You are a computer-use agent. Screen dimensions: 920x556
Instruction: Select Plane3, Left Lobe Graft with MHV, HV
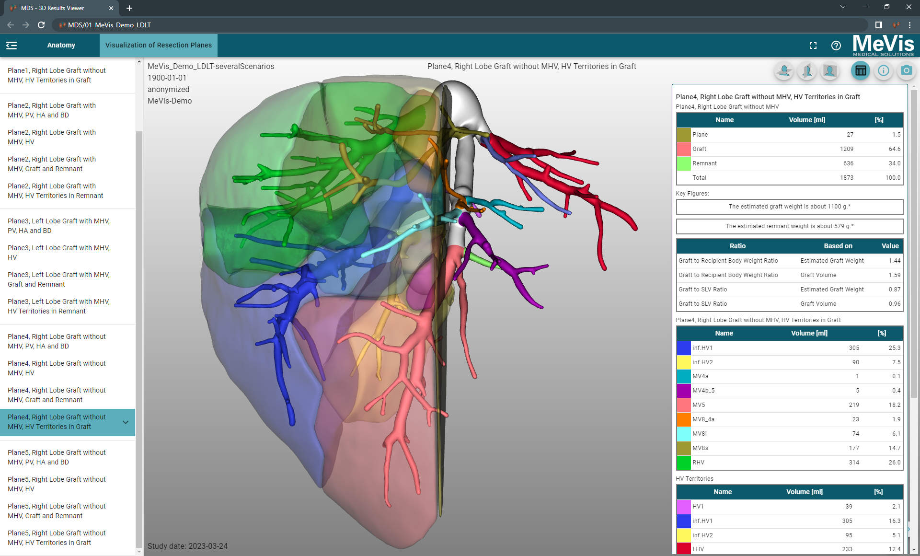pyautogui.click(x=68, y=253)
